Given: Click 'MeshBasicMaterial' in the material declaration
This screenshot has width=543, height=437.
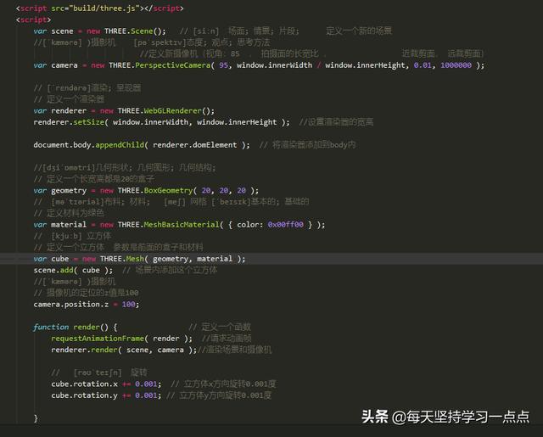Looking at the screenshot, I should click(x=182, y=225).
